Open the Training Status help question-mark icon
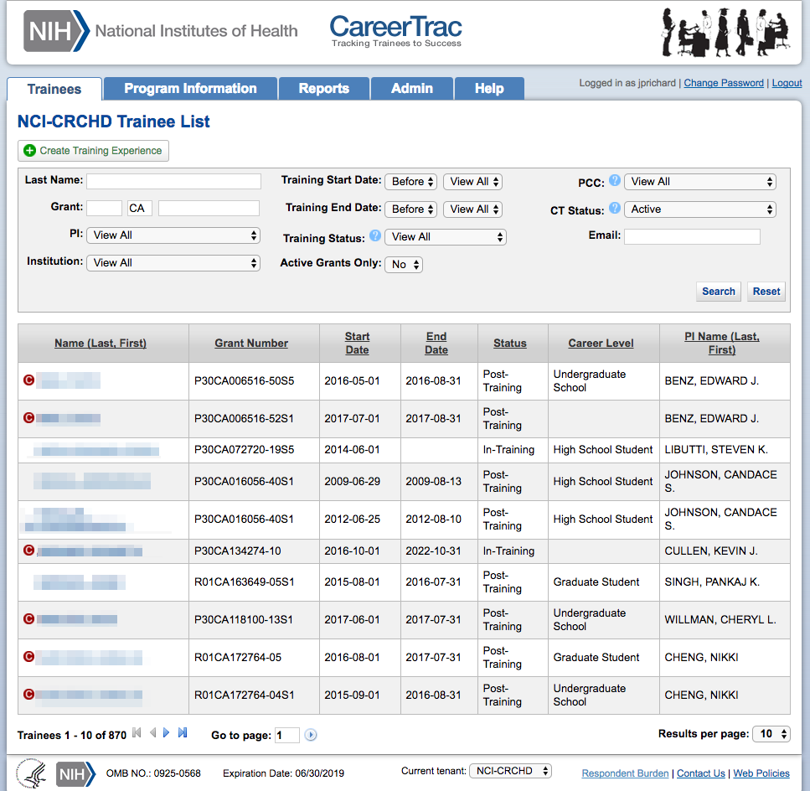Viewport: 810px width, 791px height. pos(375,235)
